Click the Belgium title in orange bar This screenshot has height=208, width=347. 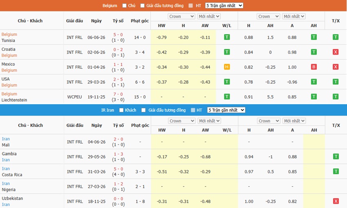click(110, 6)
